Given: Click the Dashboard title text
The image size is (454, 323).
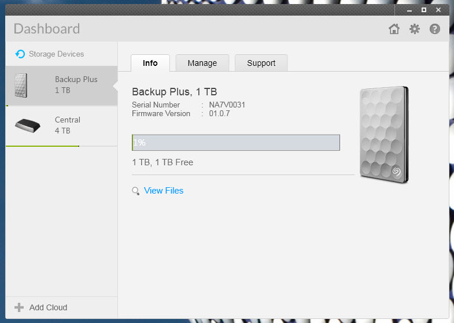Looking at the screenshot, I should pos(47,29).
